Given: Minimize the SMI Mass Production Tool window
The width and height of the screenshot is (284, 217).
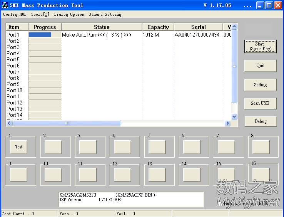Looking at the screenshot, I should [260, 5].
